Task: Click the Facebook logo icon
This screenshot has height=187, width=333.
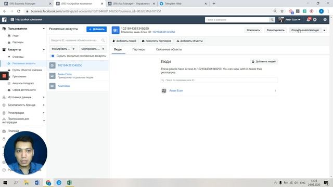Action: tap(4, 20)
